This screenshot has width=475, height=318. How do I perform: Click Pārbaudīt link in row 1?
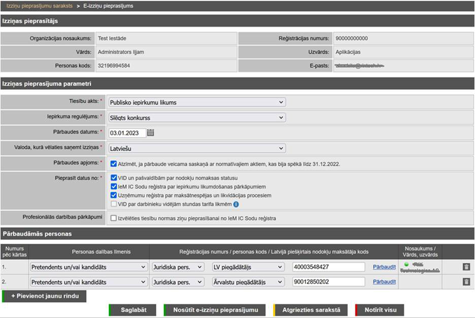(x=384, y=267)
